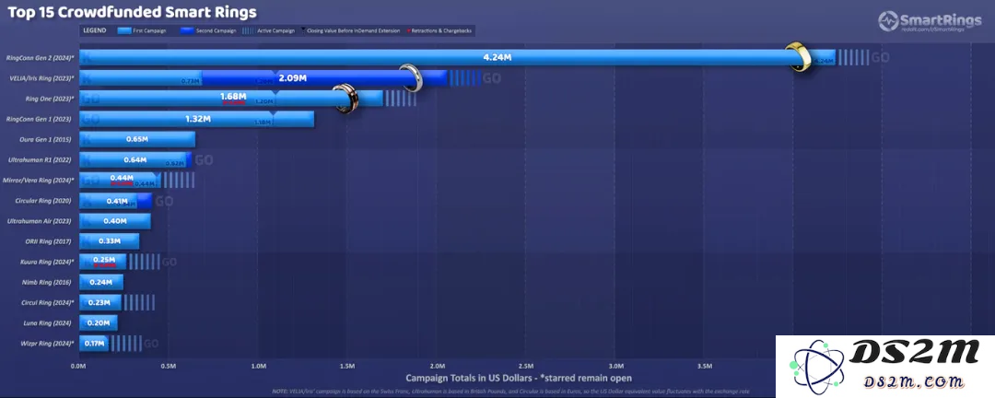Click the '0.25M' value on Kuura Ring bar
995x398 pixels.
pos(104,260)
